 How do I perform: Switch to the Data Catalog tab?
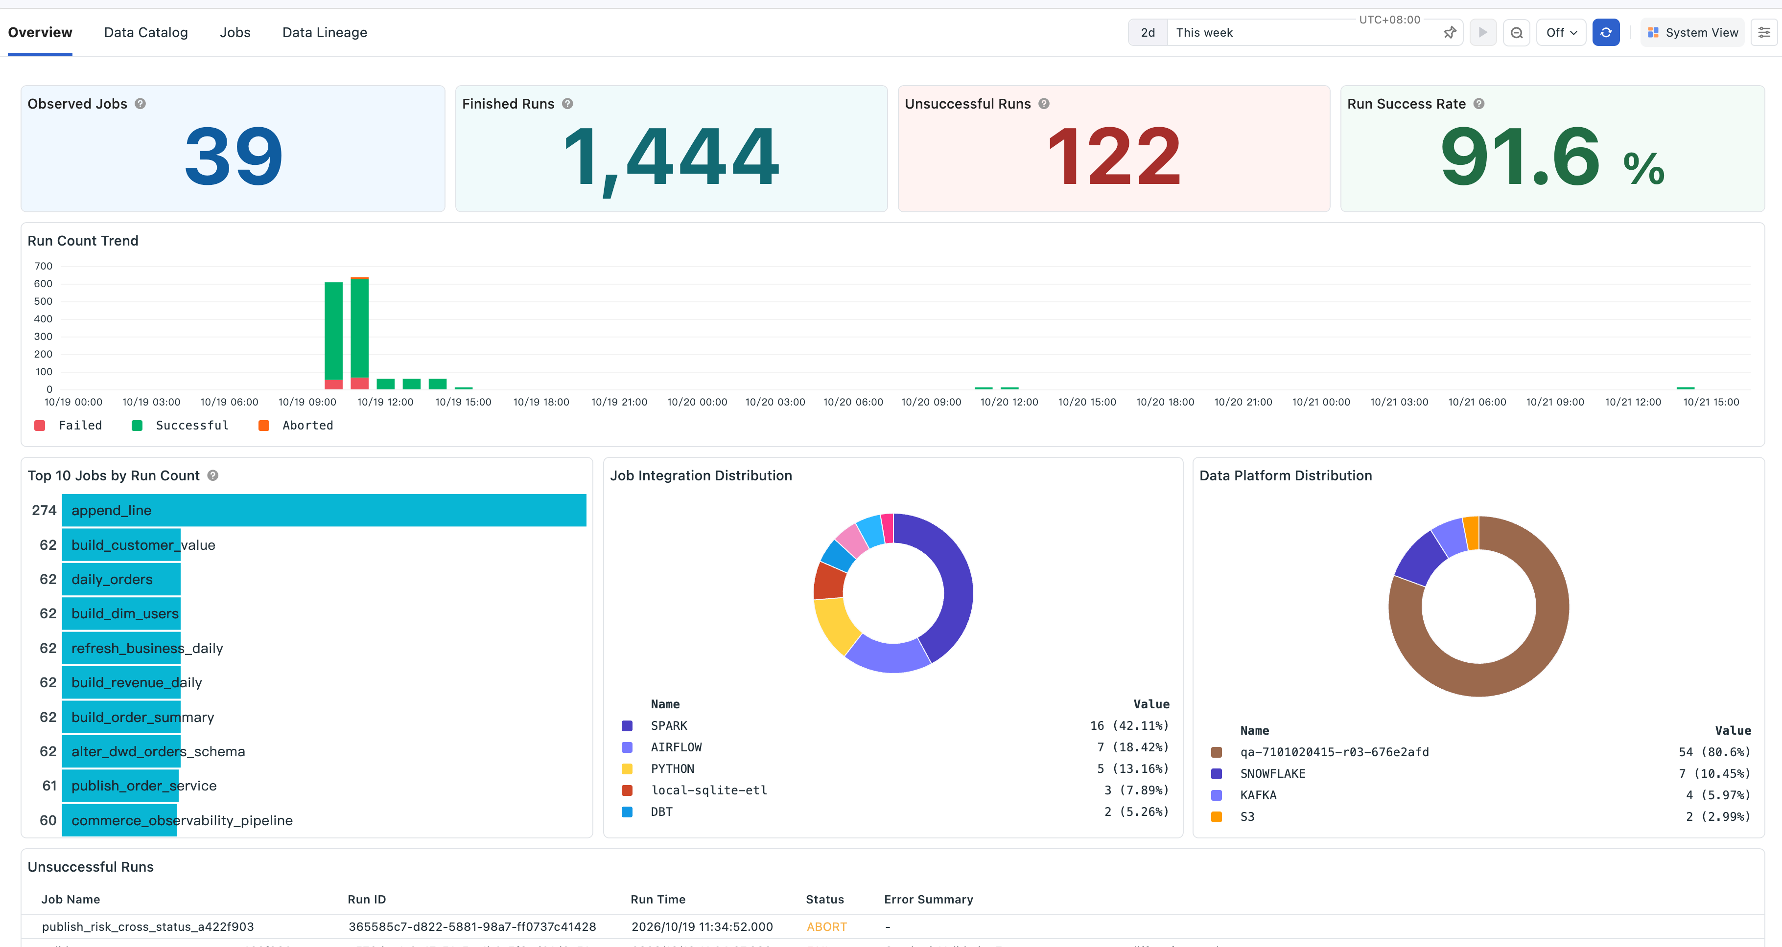point(146,32)
